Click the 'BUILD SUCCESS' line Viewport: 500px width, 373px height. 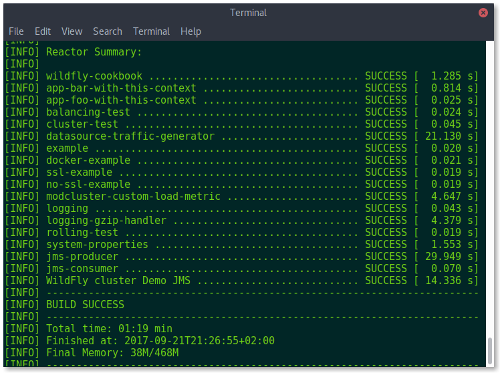click(x=85, y=304)
